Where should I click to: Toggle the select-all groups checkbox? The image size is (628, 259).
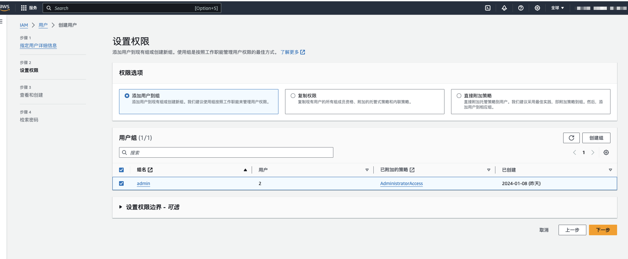[x=121, y=170]
